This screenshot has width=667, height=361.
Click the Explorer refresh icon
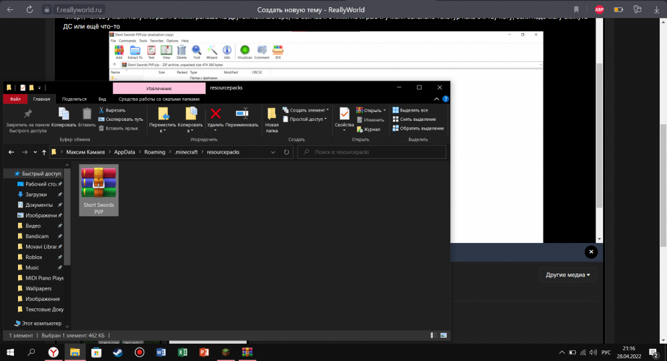pos(287,152)
